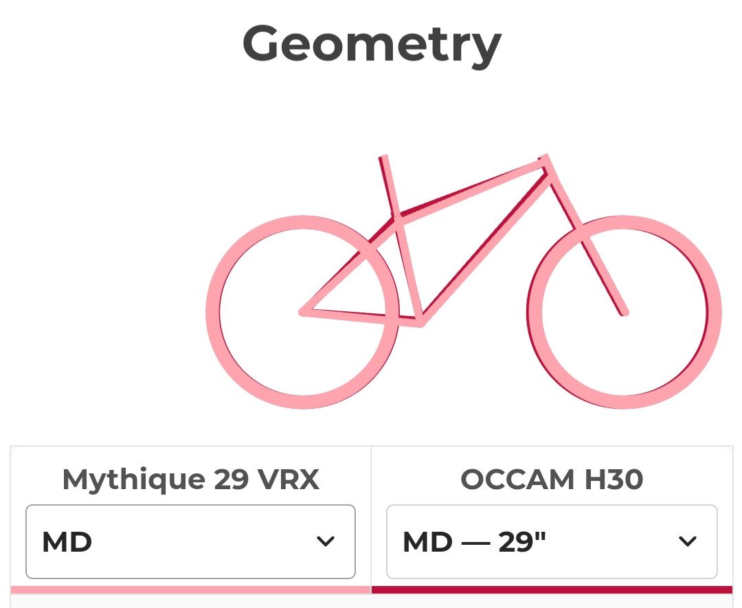Viewport: 742px width, 608px height.
Task: Click the OCCAM H30 bike name
Action: coord(552,480)
